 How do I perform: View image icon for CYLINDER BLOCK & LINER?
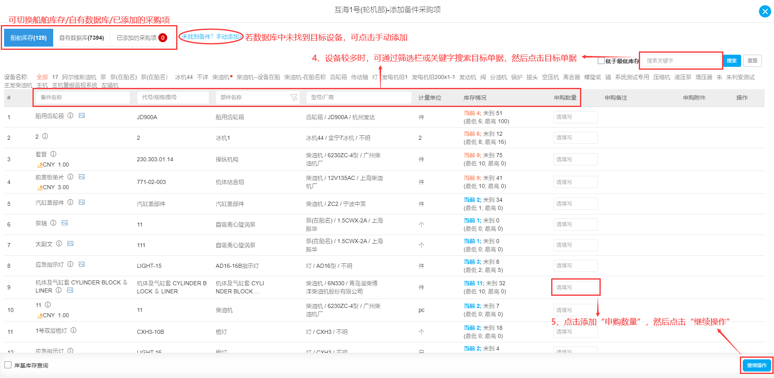(70, 290)
